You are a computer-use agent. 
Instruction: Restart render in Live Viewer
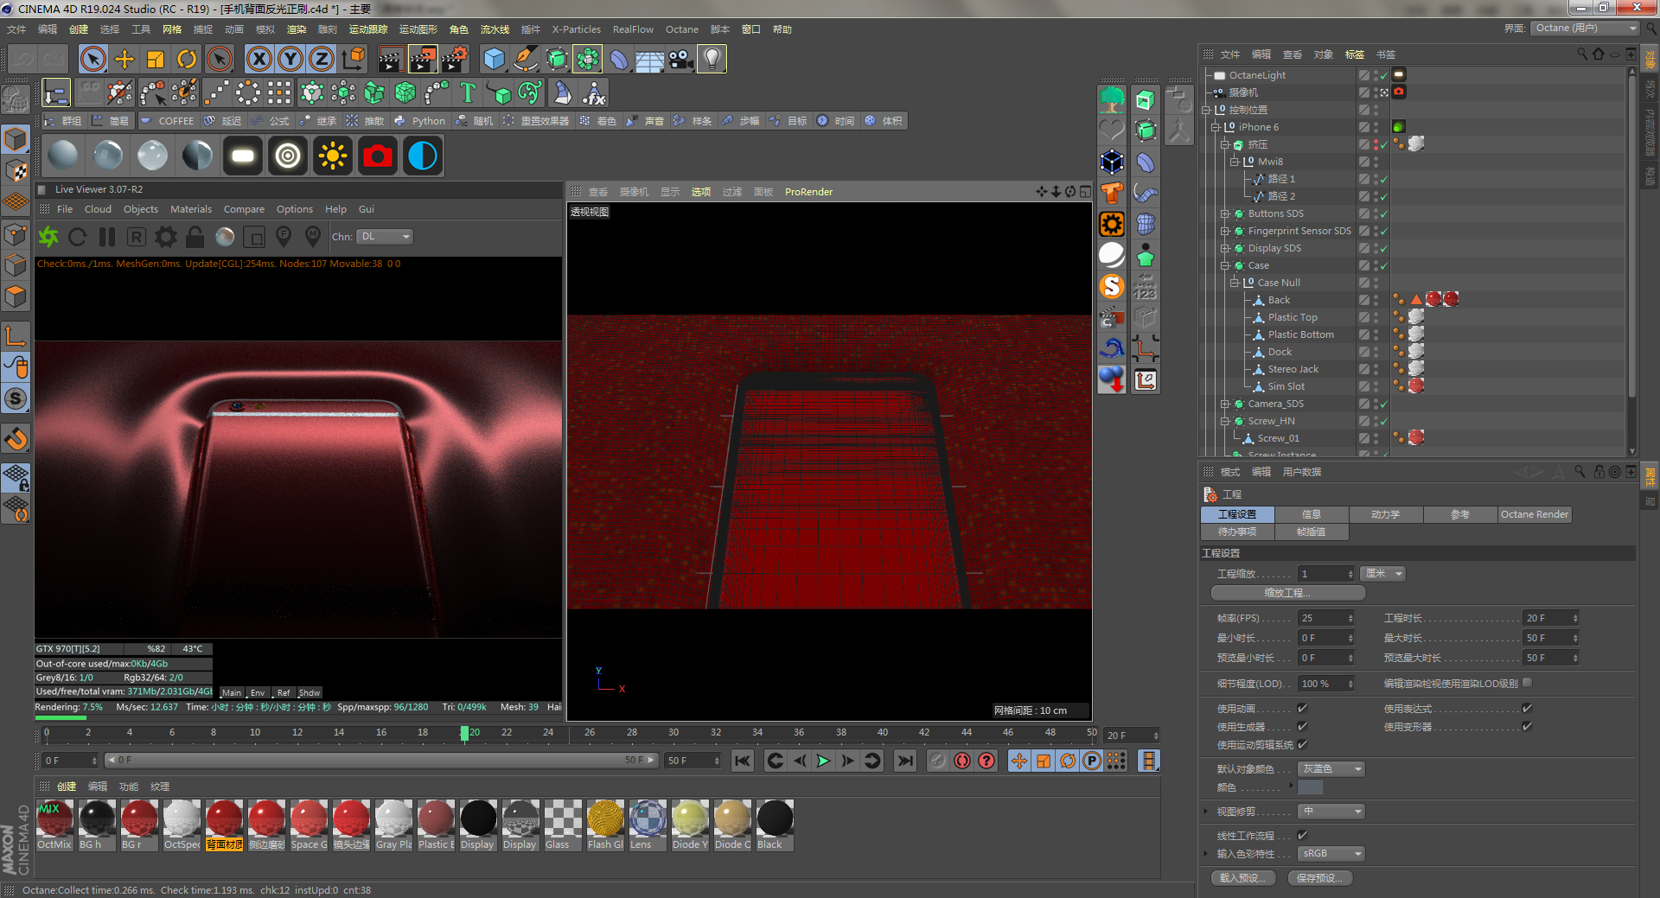(x=77, y=237)
